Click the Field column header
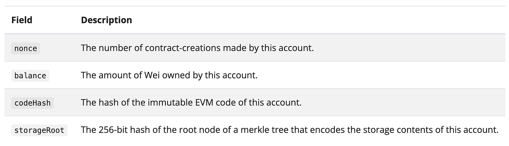Viewport: 509px width, 146px height. (22, 20)
